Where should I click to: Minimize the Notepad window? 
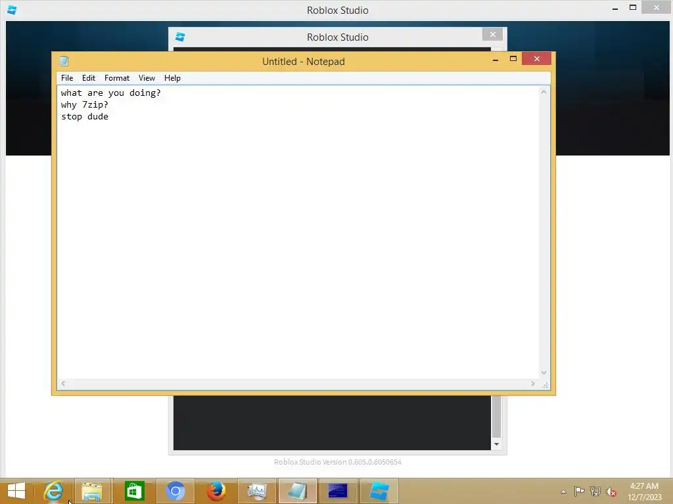pos(496,59)
